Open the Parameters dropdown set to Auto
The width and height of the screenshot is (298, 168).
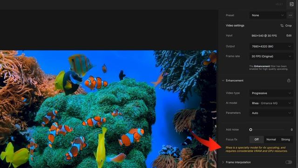click(x=271, y=113)
